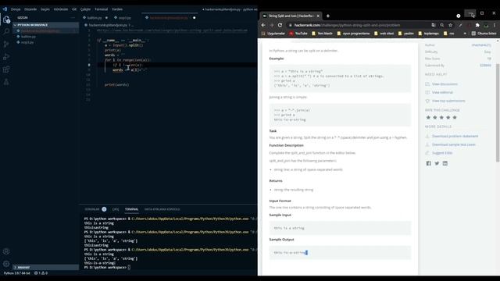Image resolution: width=500 pixels, height=281 pixels.
Task: Open the Terminal menu in VS Code menu bar
Action: click(x=101, y=9)
